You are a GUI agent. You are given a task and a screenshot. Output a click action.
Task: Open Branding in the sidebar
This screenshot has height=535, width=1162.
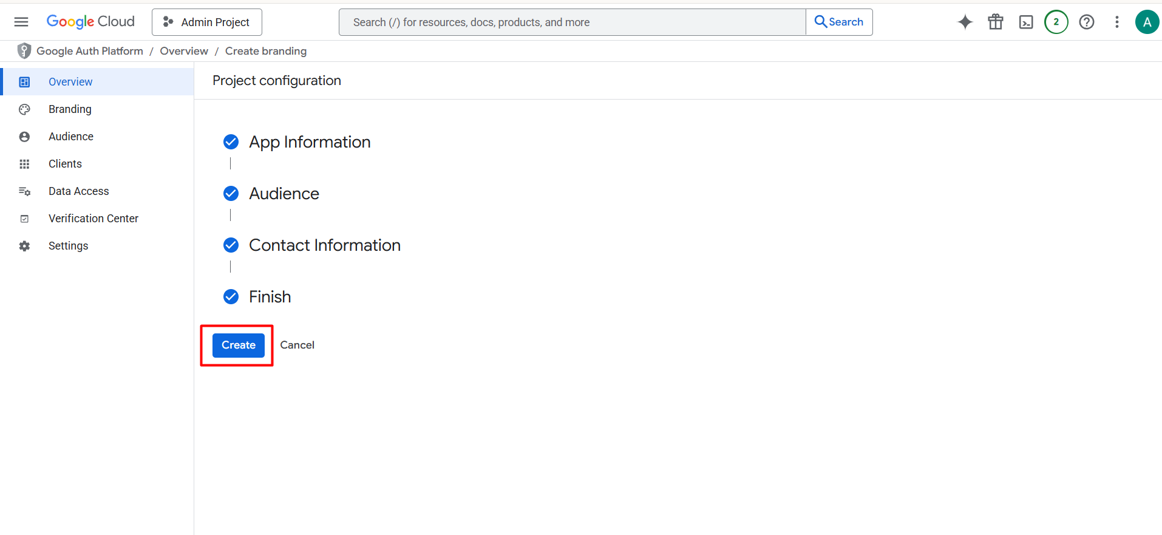pyautogui.click(x=97, y=109)
